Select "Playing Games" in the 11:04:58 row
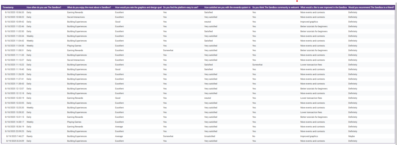Screen dimensions: 397x145 coord(74,46)
